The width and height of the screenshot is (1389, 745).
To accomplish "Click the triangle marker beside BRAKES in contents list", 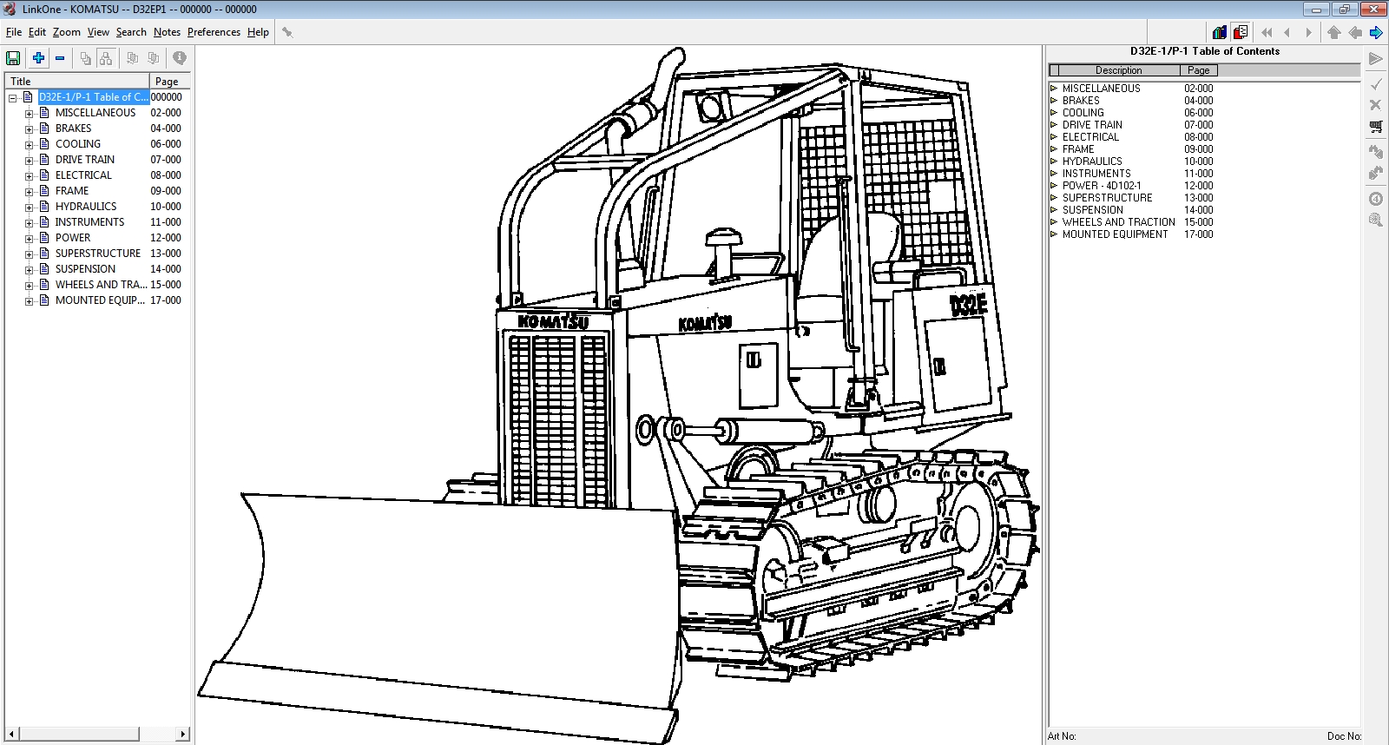I will point(1054,101).
